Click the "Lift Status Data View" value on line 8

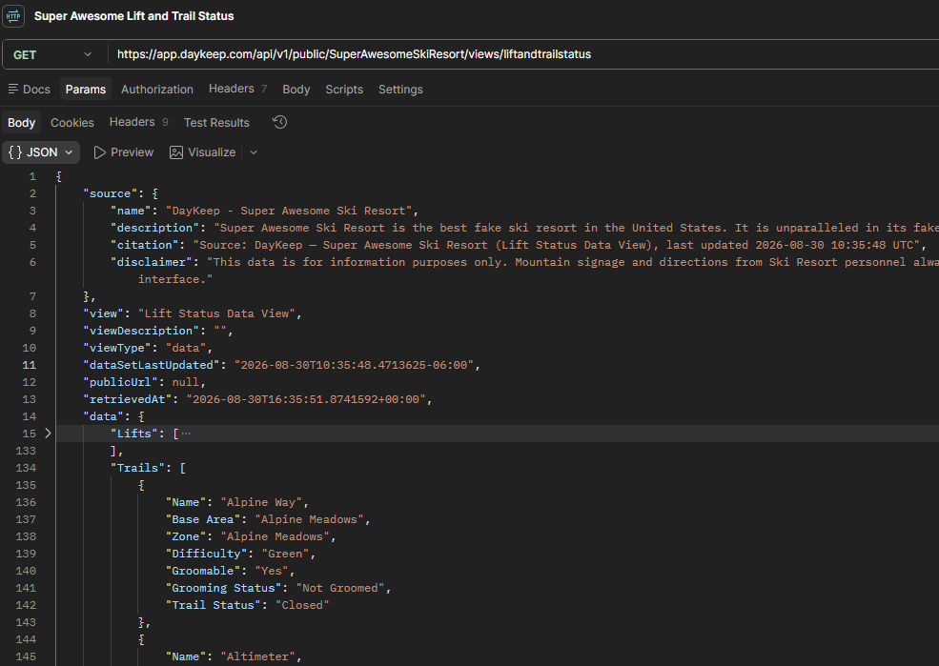click(216, 313)
